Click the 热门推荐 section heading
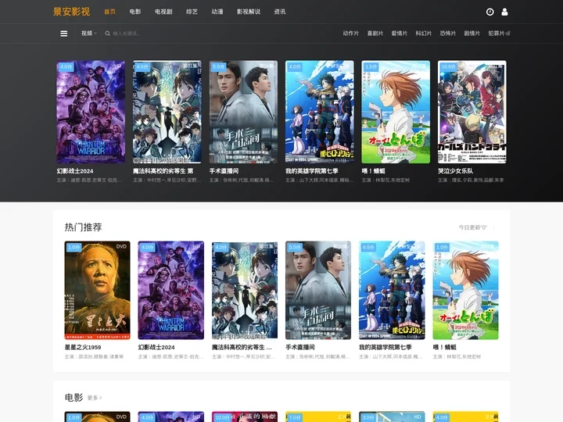Viewport: 563px width, 422px height. [84, 227]
